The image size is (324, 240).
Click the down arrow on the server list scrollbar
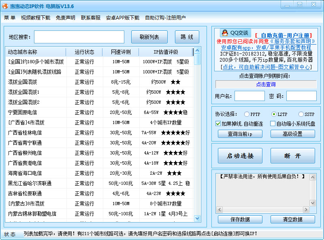pos(198,219)
